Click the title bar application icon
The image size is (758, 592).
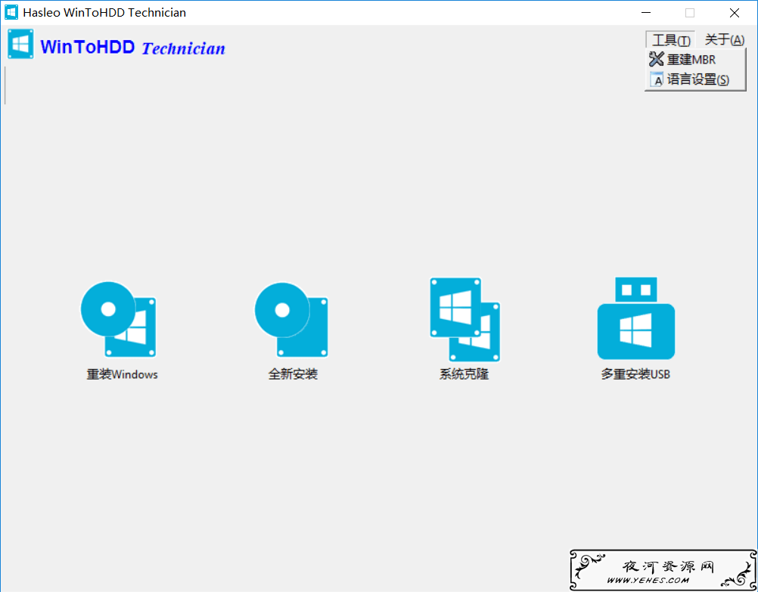(11, 13)
